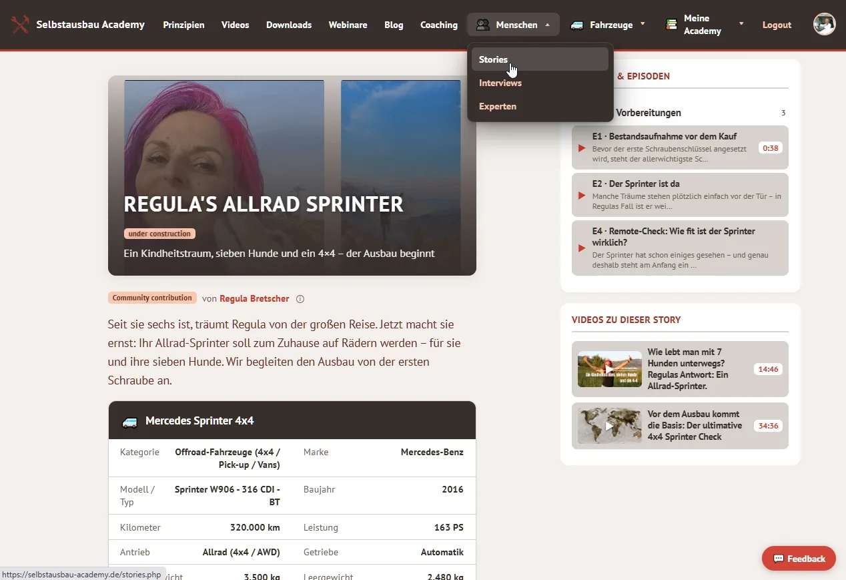Play episode E4 Remote-Check

pos(680,248)
